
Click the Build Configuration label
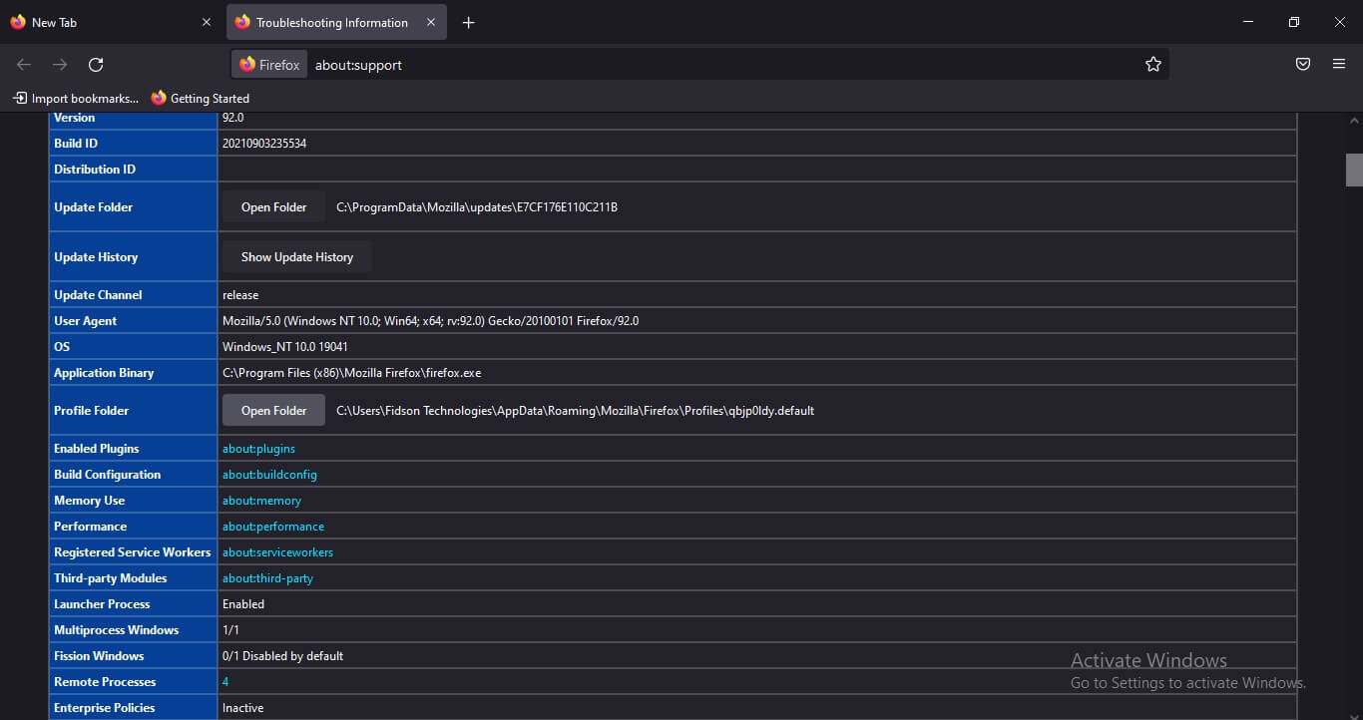click(108, 475)
